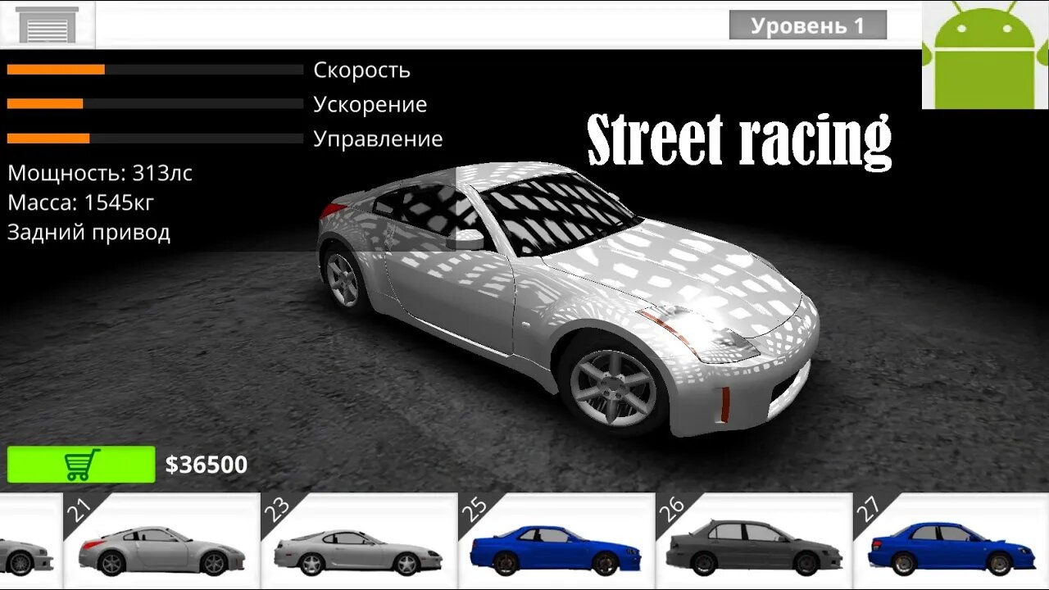Click the Мощность: 313лс text
Viewport: 1049px width, 590px height.
pos(100,173)
